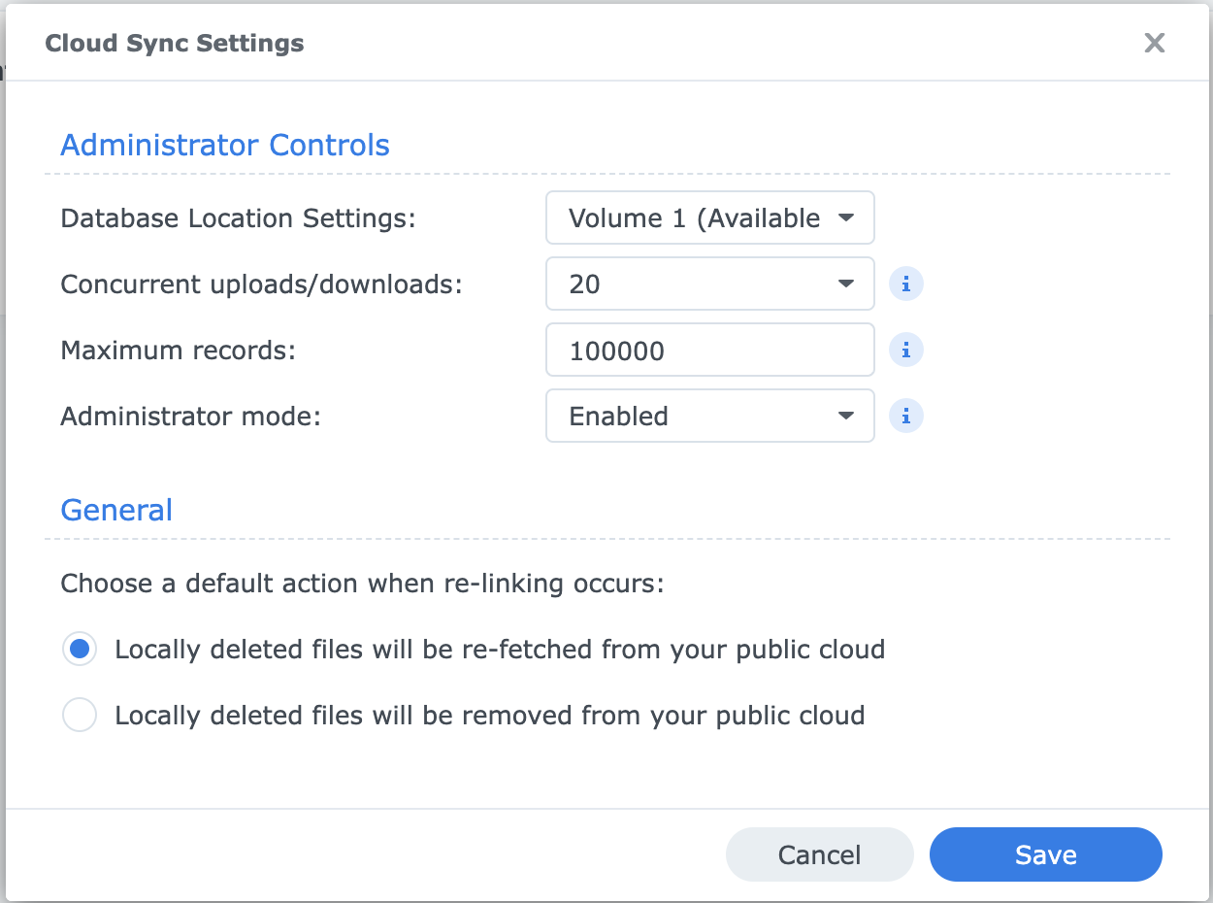Screen dimensions: 1213x903
Task: Click the arrow on the Administrator mode combo box
Action: tap(845, 417)
